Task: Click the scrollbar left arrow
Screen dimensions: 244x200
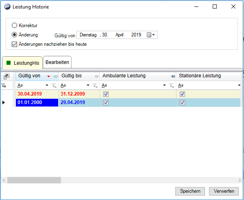Action: tap(4, 180)
